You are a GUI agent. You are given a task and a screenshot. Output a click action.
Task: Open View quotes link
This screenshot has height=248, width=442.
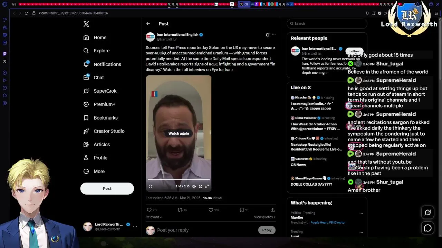click(265, 217)
